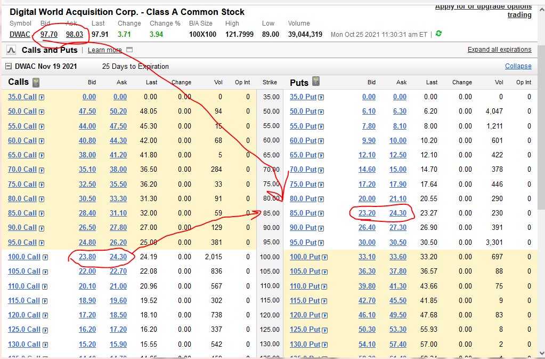Open the 100.0 Call option link
This screenshot has height=359, width=545.
(x=25, y=257)
